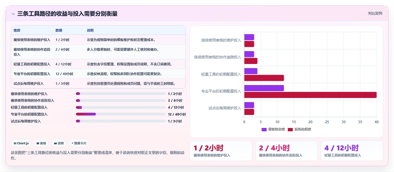Click the summary paragraph starting 这张图把
The width and height of the screenshot is (394, 172).
[98, 155]
